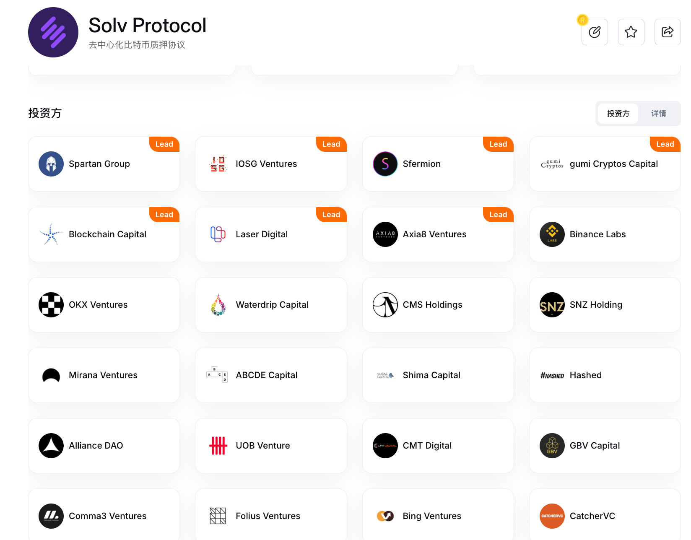Click the UOB Venture red logo
Viewport: 691px width, 540px height.
pyautogui.click(x=218, y=446)
